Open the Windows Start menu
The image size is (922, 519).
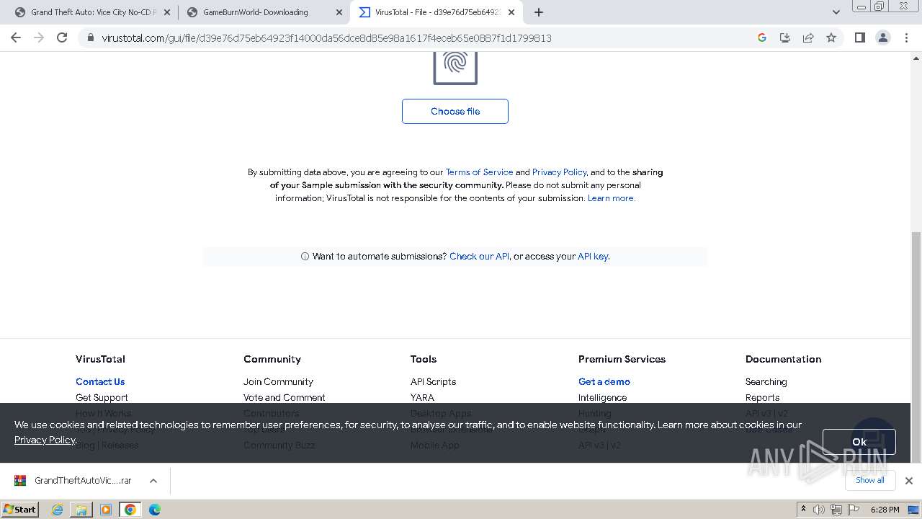coord(19,509)
